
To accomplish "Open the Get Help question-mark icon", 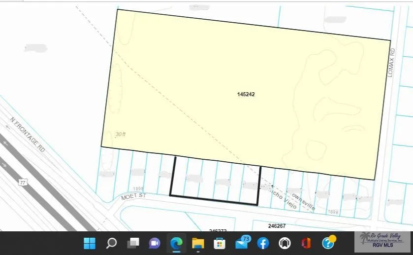I will click(x=328, y=243).
